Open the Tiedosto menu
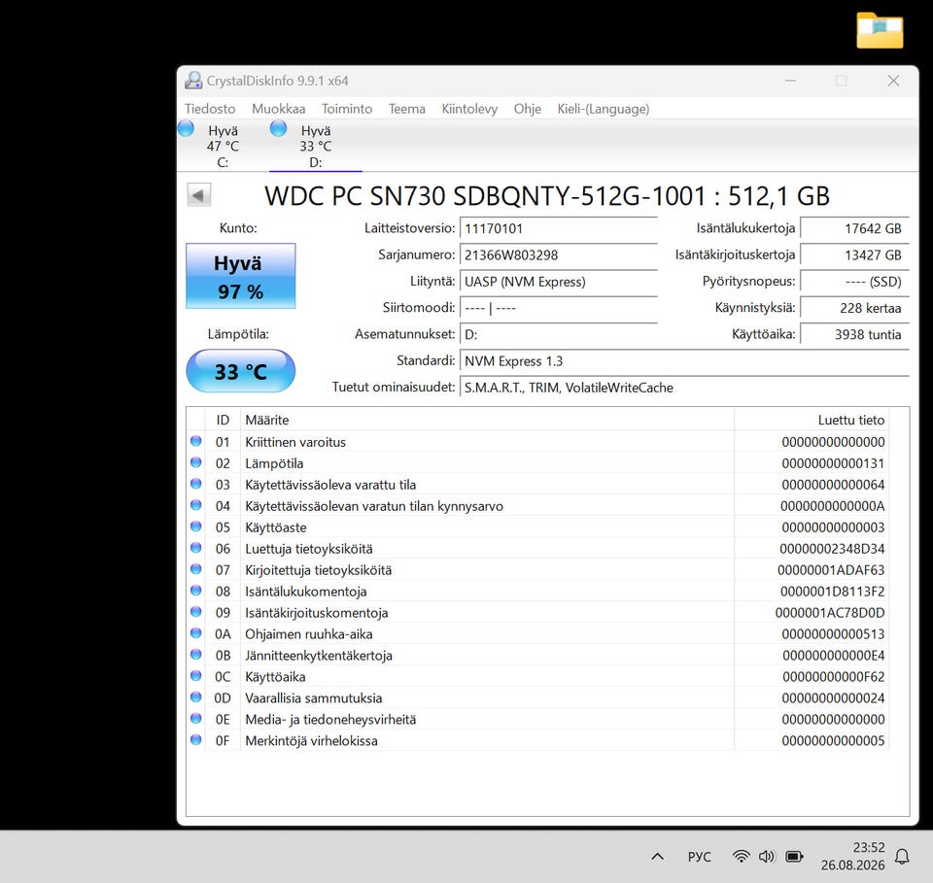The height and width of the screenshot is (883, 933). point(210,109)
